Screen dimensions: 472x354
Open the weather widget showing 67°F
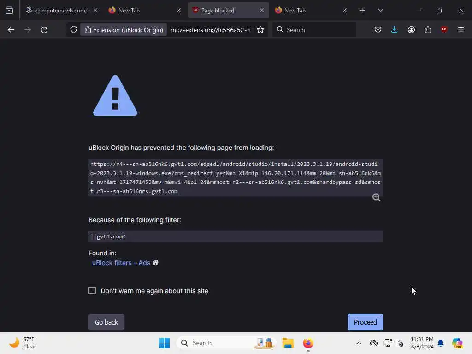(23, 343)
